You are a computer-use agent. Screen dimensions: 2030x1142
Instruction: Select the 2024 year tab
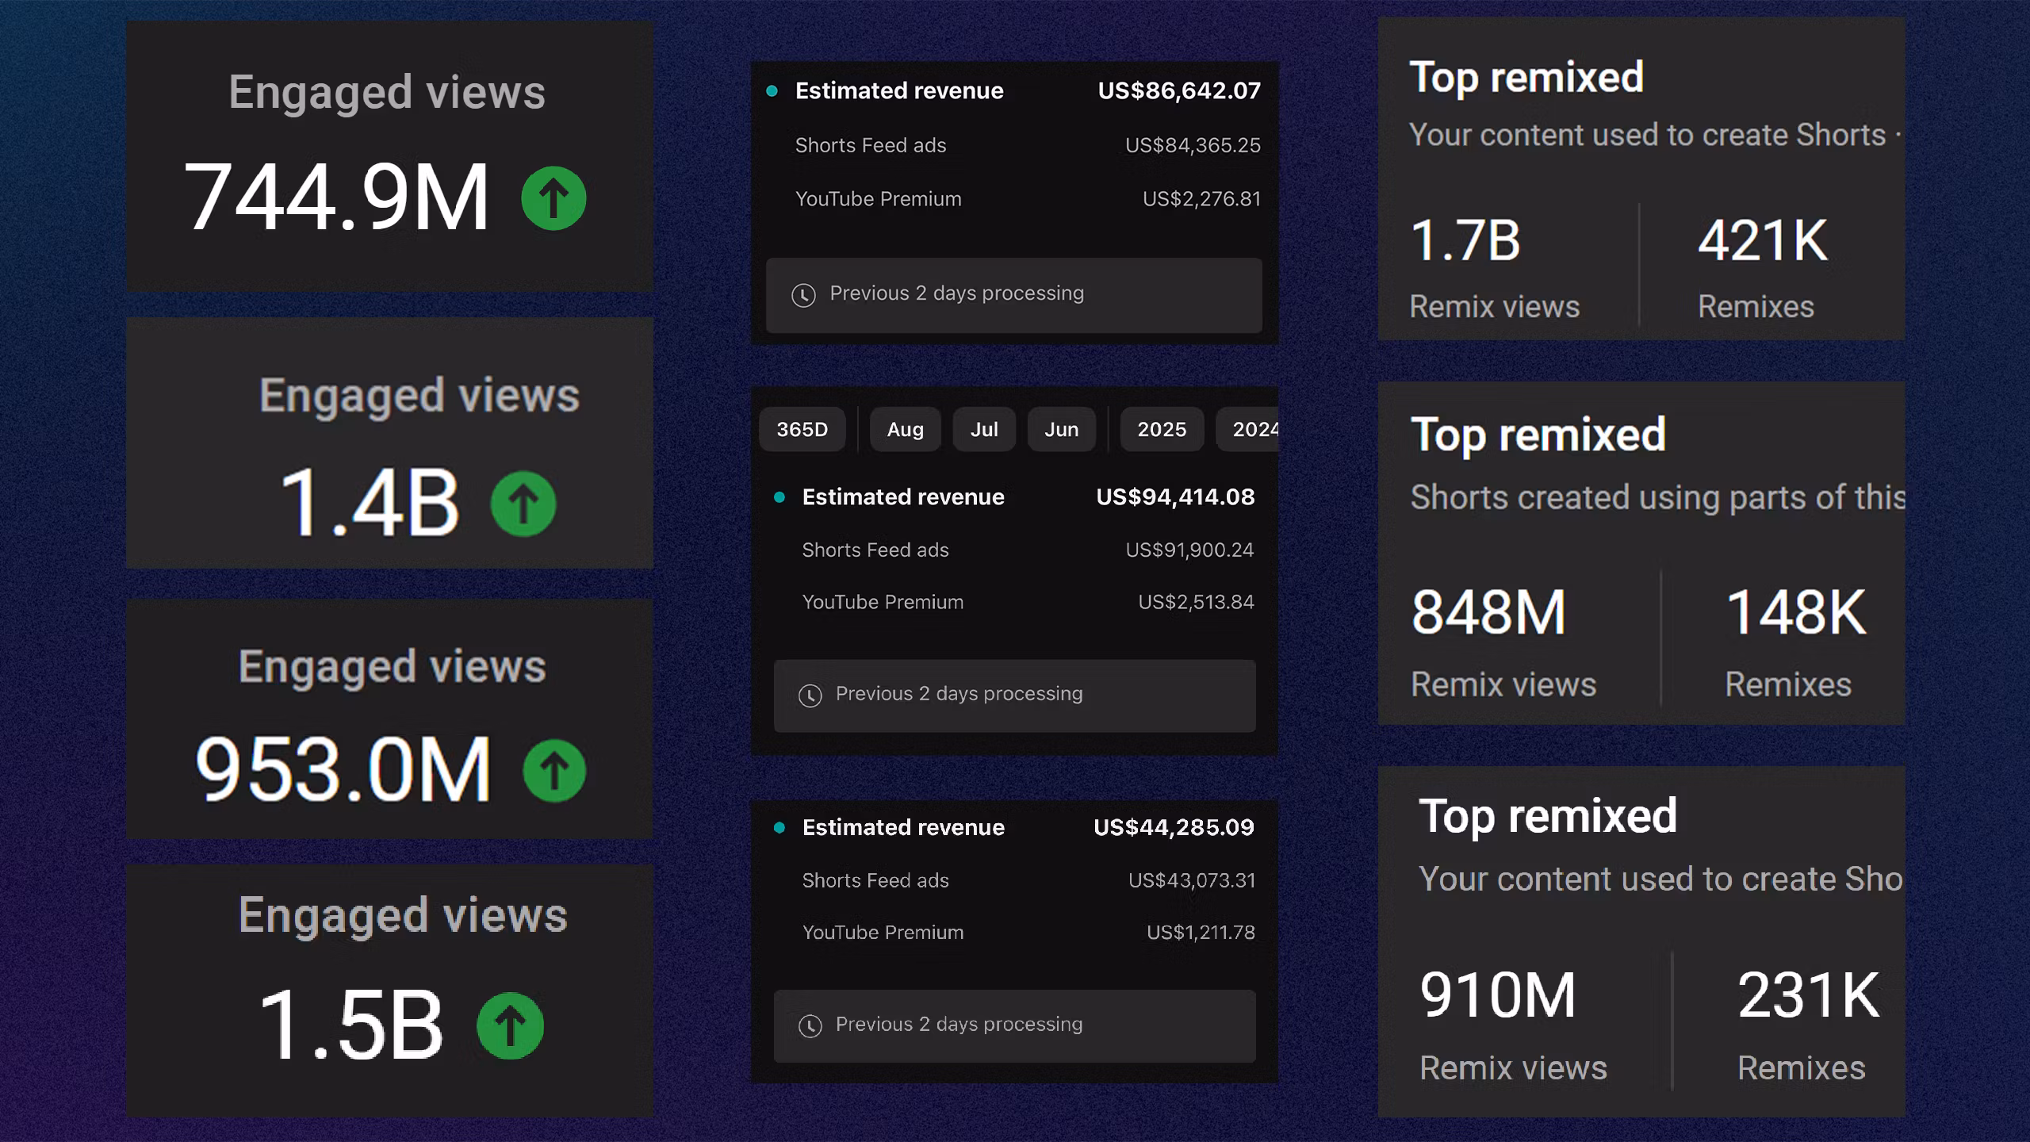tap(1253, 430)
